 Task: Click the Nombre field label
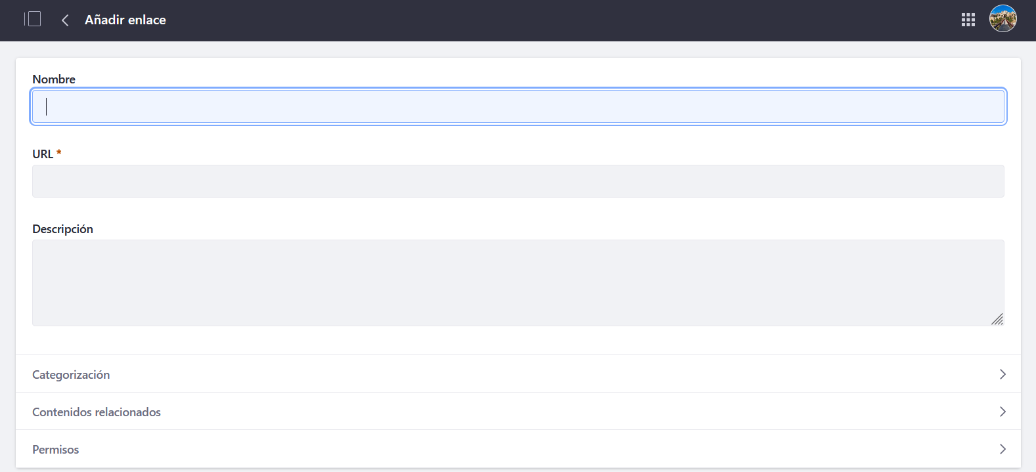54,79
